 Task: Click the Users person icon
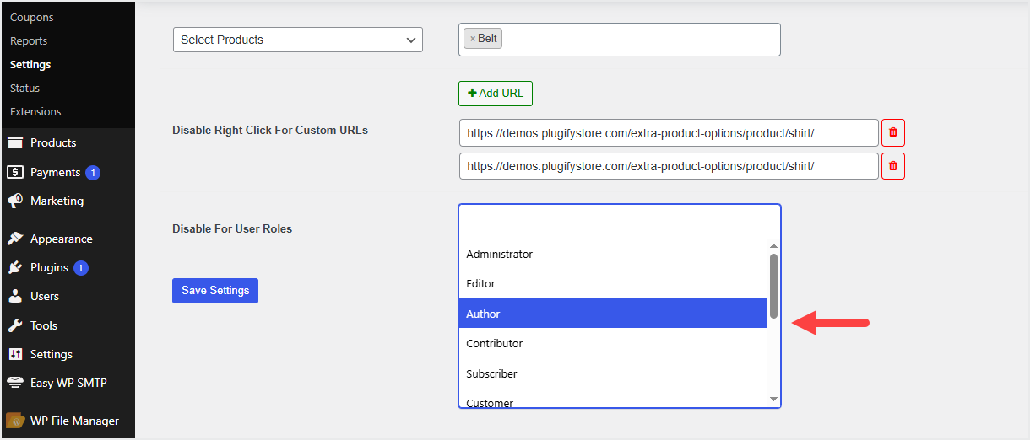15,296
